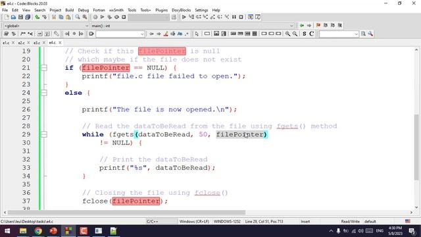Build the project with gear icon
Screen dimensions: 421x237
tap(95, 17)
